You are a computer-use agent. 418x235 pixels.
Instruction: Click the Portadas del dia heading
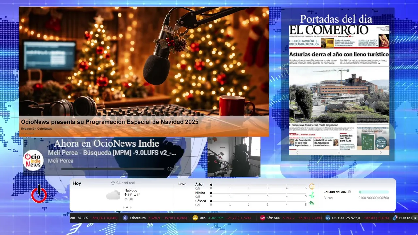336,19
